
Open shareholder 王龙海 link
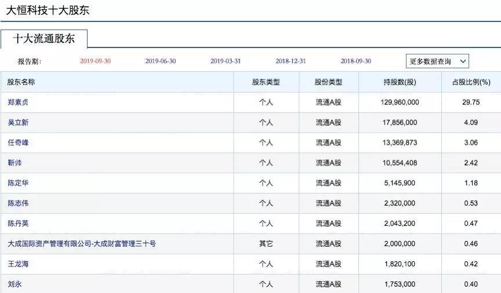[18, 264]
